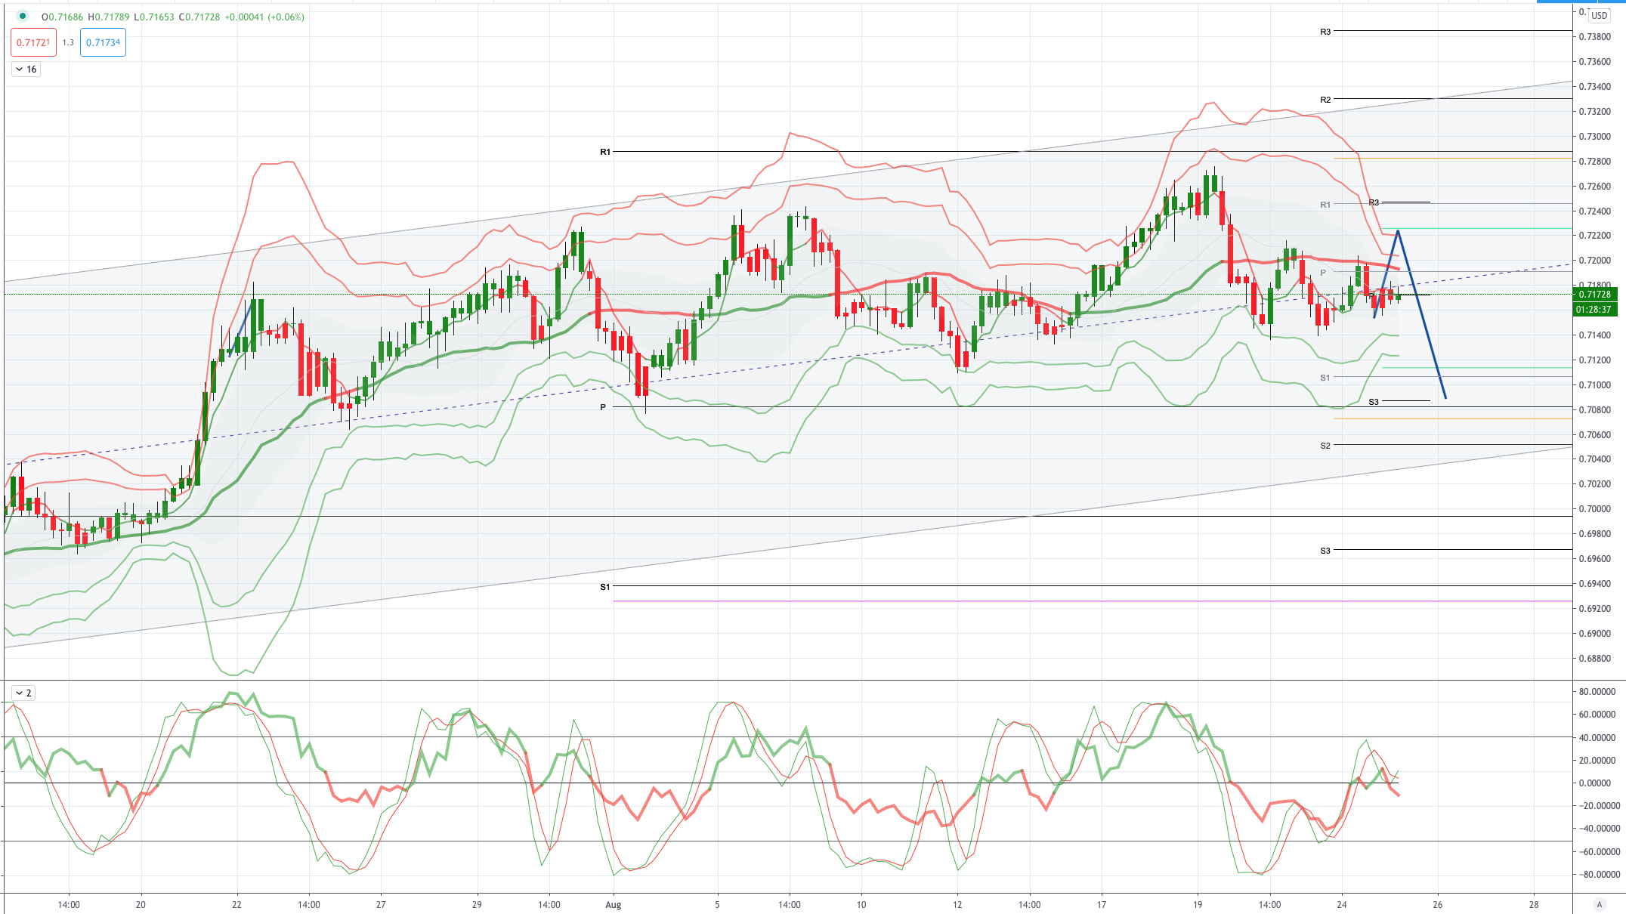This screenshot has height=914, width=1626.
Task: Click the S2 pivot label near 0.70500
Action: [1325, 446]
